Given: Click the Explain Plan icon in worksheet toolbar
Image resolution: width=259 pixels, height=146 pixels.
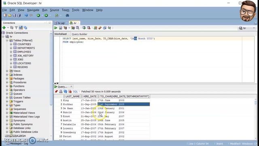Looking at the screenshot, I should (65, 28).
